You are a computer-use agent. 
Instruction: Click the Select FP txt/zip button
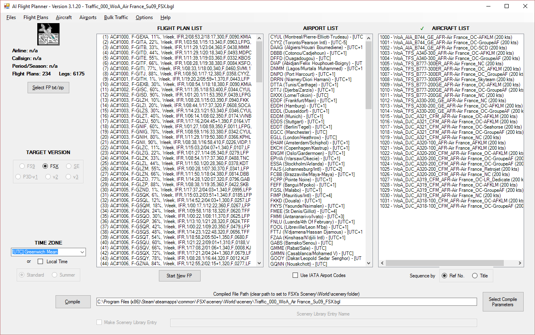[x=48, y=88]
